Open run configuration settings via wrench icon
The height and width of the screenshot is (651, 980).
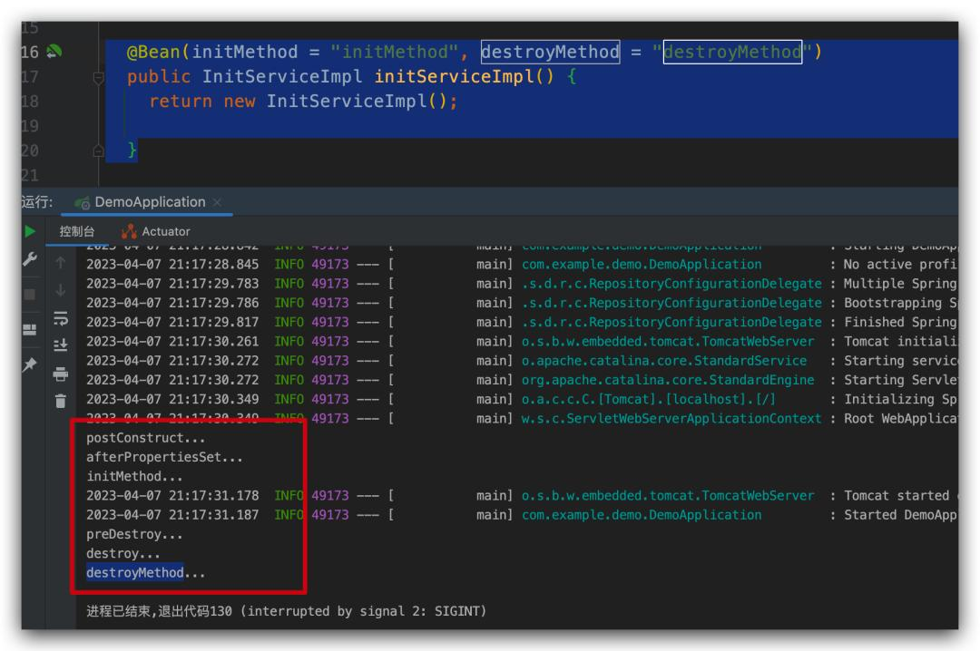click(29, 259)
